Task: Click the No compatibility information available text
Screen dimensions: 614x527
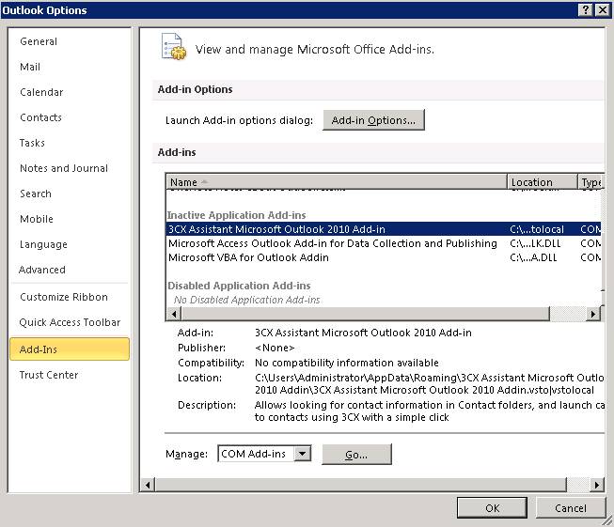Action: (x=347, y=363)
